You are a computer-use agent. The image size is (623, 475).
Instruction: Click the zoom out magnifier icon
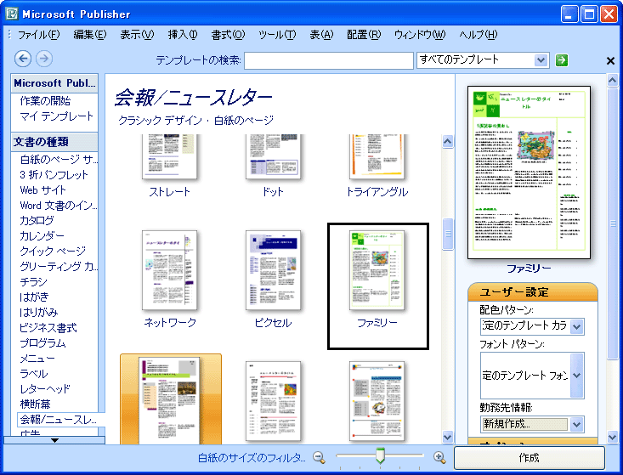click(319, 457)
